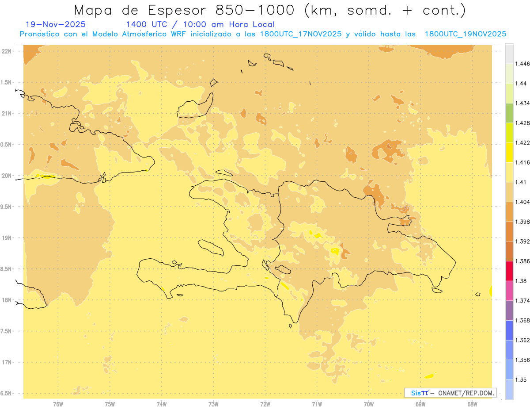Select the red swatch between 1.38 and 1.386
The width and height of the screenshot is (530, 410).
(x=509, y=271)
